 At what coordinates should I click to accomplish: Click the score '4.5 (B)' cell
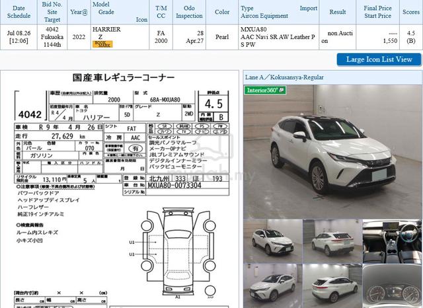click(411, 37)
